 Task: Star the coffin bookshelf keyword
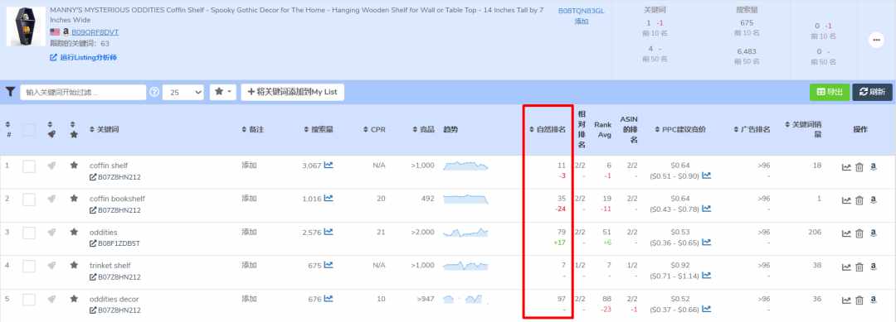click(x=74, y=199)
